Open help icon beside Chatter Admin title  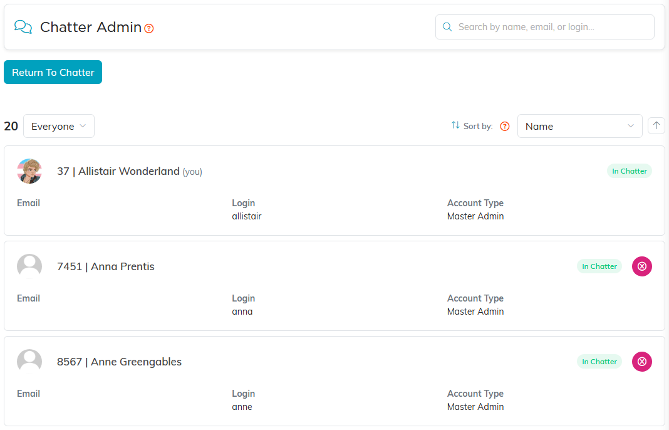tap(149, 29)
